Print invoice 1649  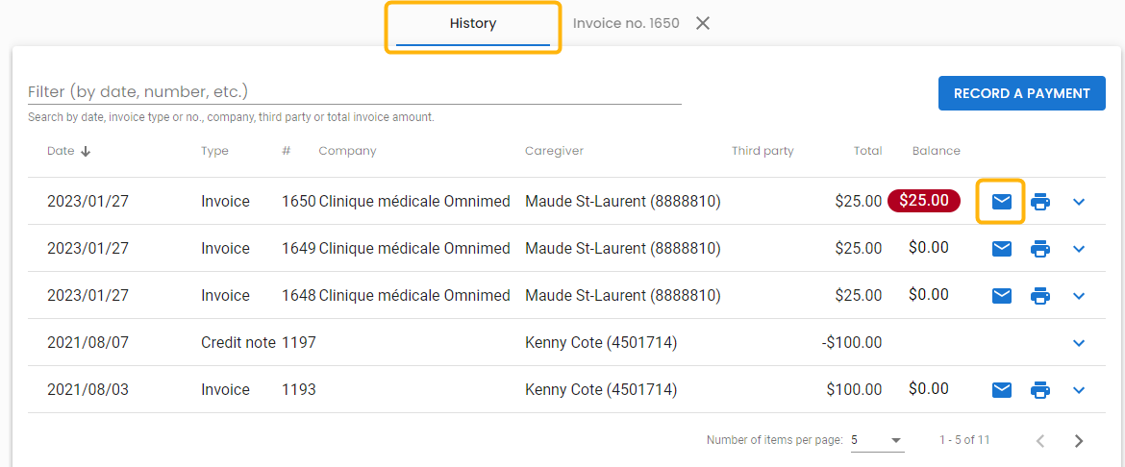tap(1040, 249)
